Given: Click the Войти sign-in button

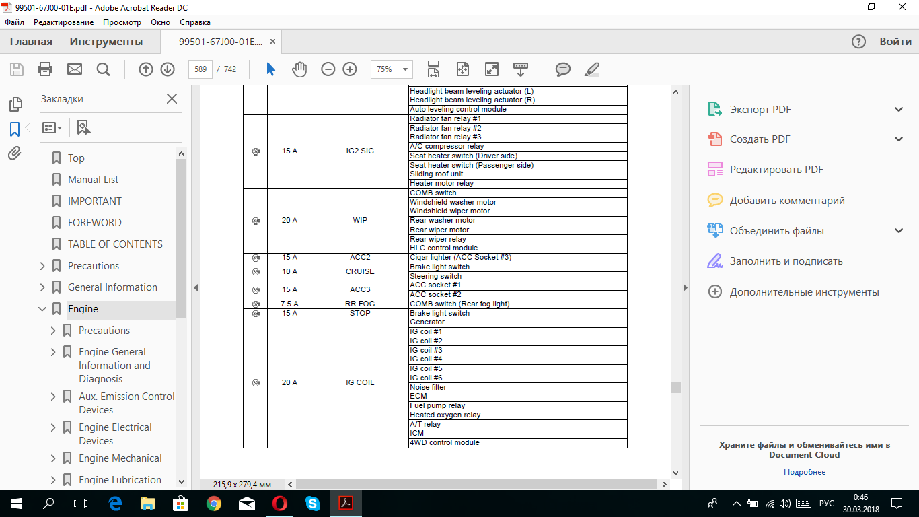Looking at the screenshot, I should pos(895,42).
